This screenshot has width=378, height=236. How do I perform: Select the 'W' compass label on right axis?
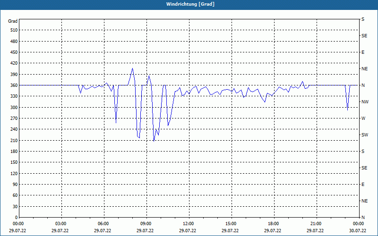[363, 118]
